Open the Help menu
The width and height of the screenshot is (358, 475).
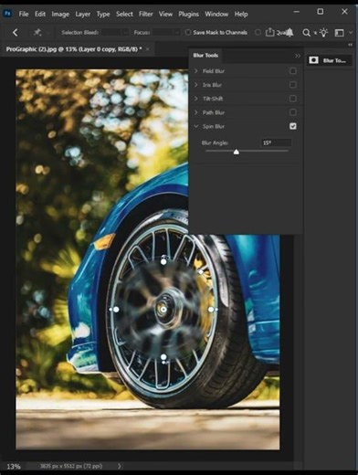(241, 14)
